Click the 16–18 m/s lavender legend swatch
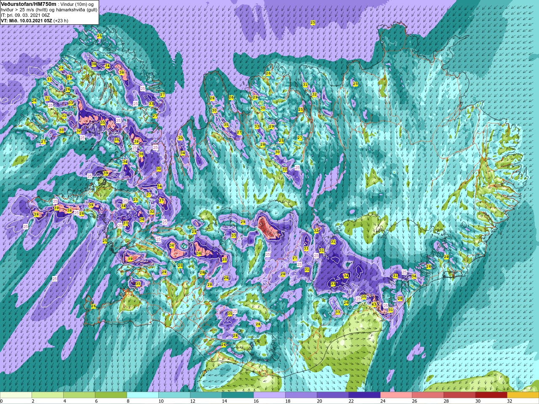Image resolution: width=539 pixels, height=404 pixels. 269,395
